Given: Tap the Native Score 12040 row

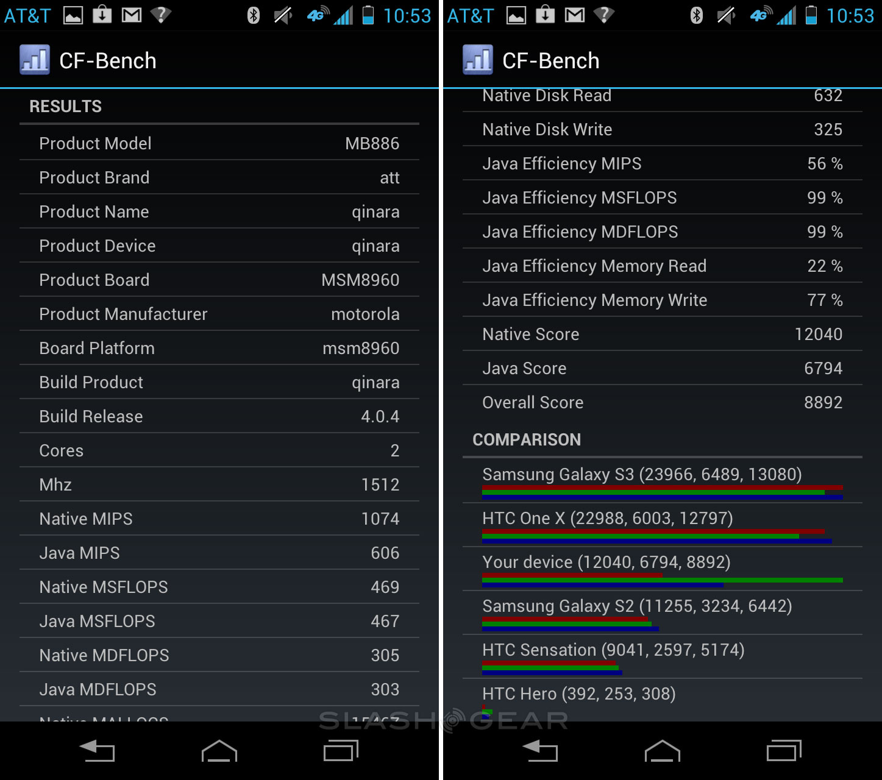Looking at the screenshot, I should coord(662,334).
